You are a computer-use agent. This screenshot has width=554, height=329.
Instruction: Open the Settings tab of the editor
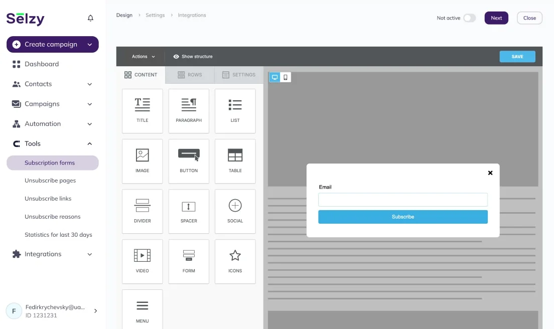pos(239,75)
